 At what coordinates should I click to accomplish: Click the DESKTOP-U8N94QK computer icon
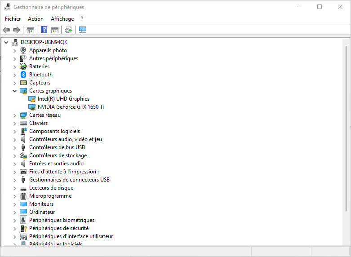(x=15, y=42)
